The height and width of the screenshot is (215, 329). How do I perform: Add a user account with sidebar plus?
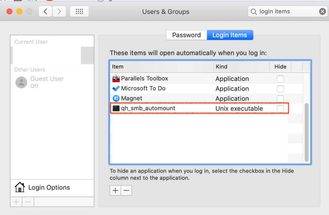16,202
